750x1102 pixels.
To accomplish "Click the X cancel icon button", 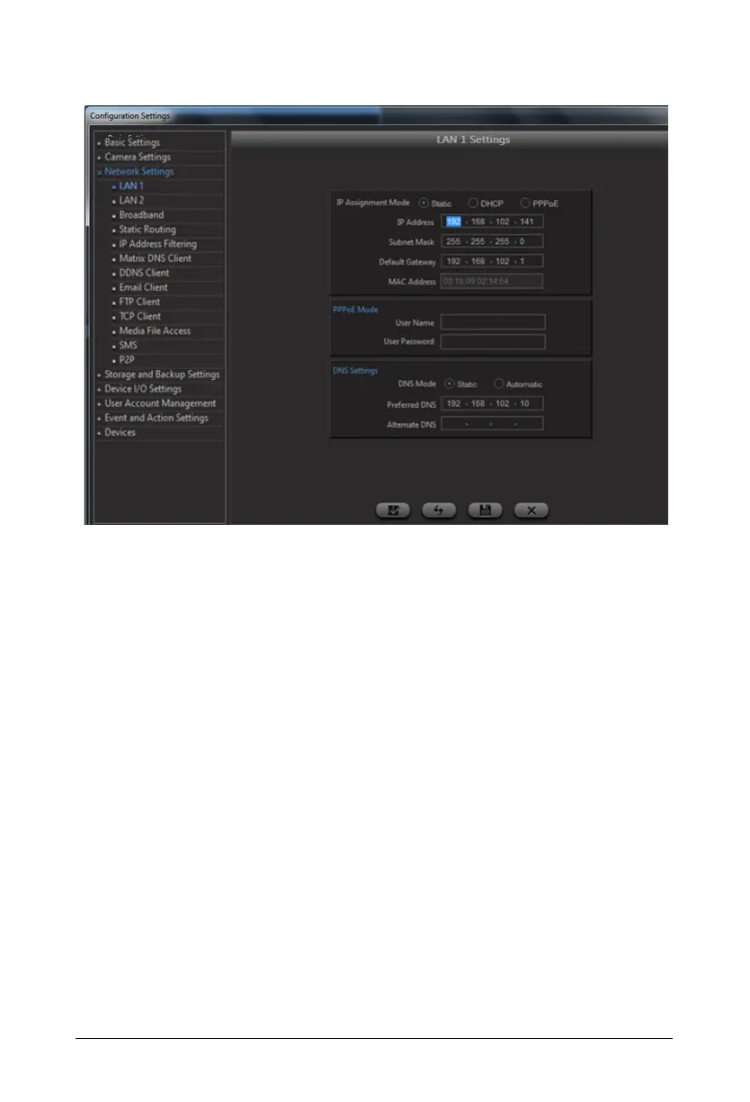I will tap(531, 510).
